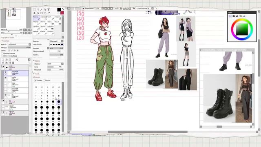Select the Маркер brush preset
Viewport: 261px width, 147px height.
[x=36, y=23]
